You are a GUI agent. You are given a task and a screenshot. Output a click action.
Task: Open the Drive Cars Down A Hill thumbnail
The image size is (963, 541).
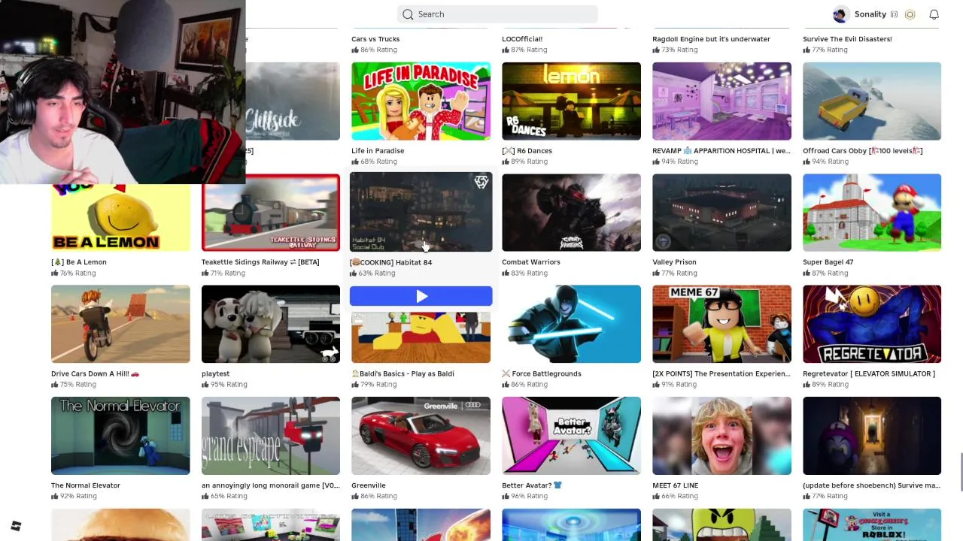pos(120,324)
